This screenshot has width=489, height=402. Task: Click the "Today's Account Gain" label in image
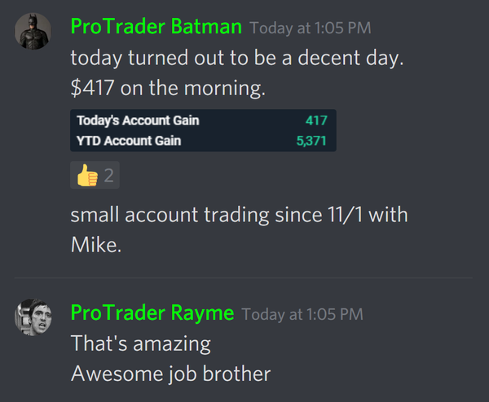click(x=138, y=120)
